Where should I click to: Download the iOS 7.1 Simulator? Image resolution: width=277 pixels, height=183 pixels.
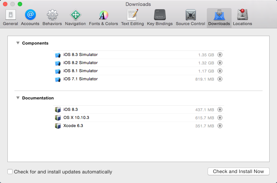tap(220, 79)
